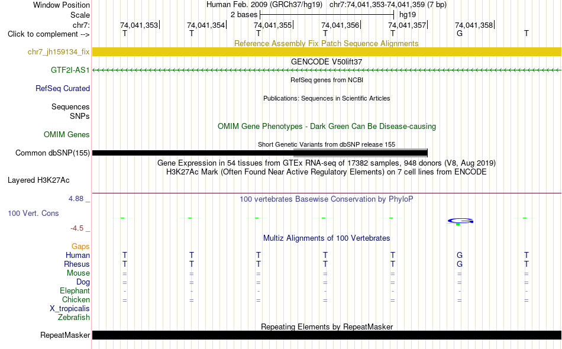Viewport: 562px width, 349px height.
Task: Click the GTF2I-AS1 intron arrow line
Action: click(x=327, y=70)
